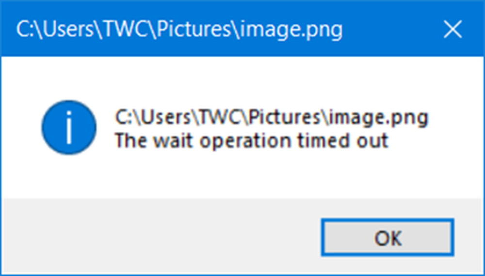485x276 pixels.
Task: Click the image.png path in the message
Action: 272,118
